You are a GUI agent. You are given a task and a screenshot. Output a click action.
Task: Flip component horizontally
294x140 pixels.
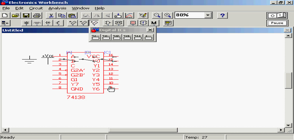point(97,15)
